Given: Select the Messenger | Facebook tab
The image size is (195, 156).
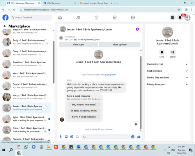Looking at the screenshot, I should click(23, 3).
